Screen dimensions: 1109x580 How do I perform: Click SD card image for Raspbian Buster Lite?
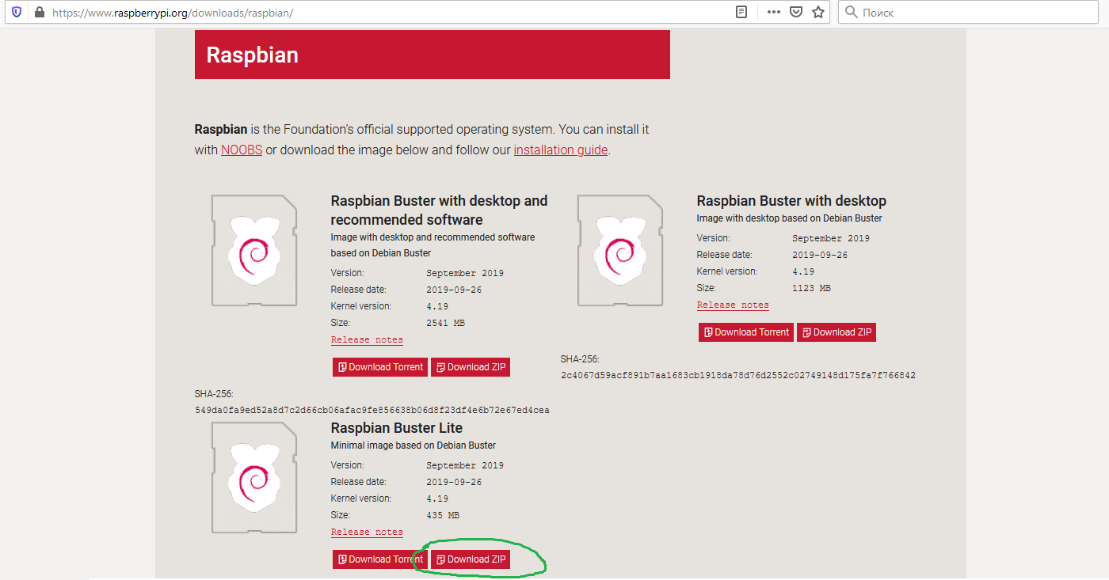(254, 478)
